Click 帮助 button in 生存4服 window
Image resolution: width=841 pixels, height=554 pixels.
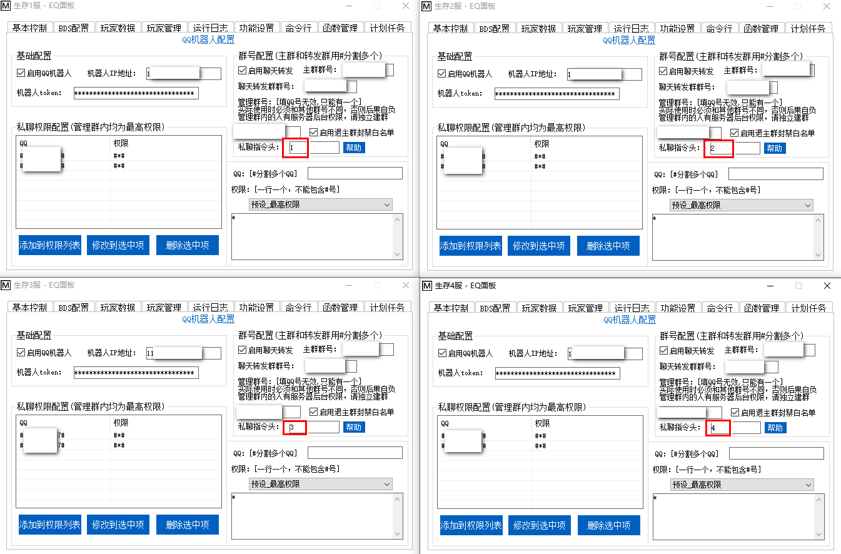point(775,428)
